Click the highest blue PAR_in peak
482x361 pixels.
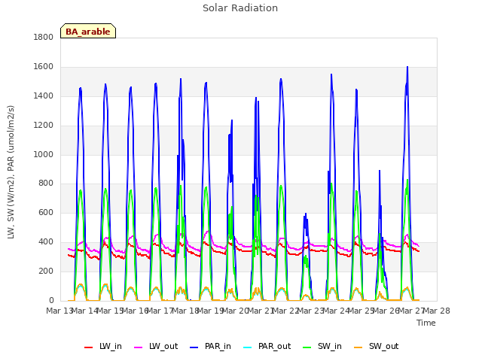[x=407, y=67]
